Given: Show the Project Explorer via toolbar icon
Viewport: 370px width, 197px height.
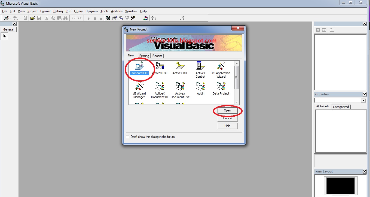Looking at the screenshot, I should (108, 18).
